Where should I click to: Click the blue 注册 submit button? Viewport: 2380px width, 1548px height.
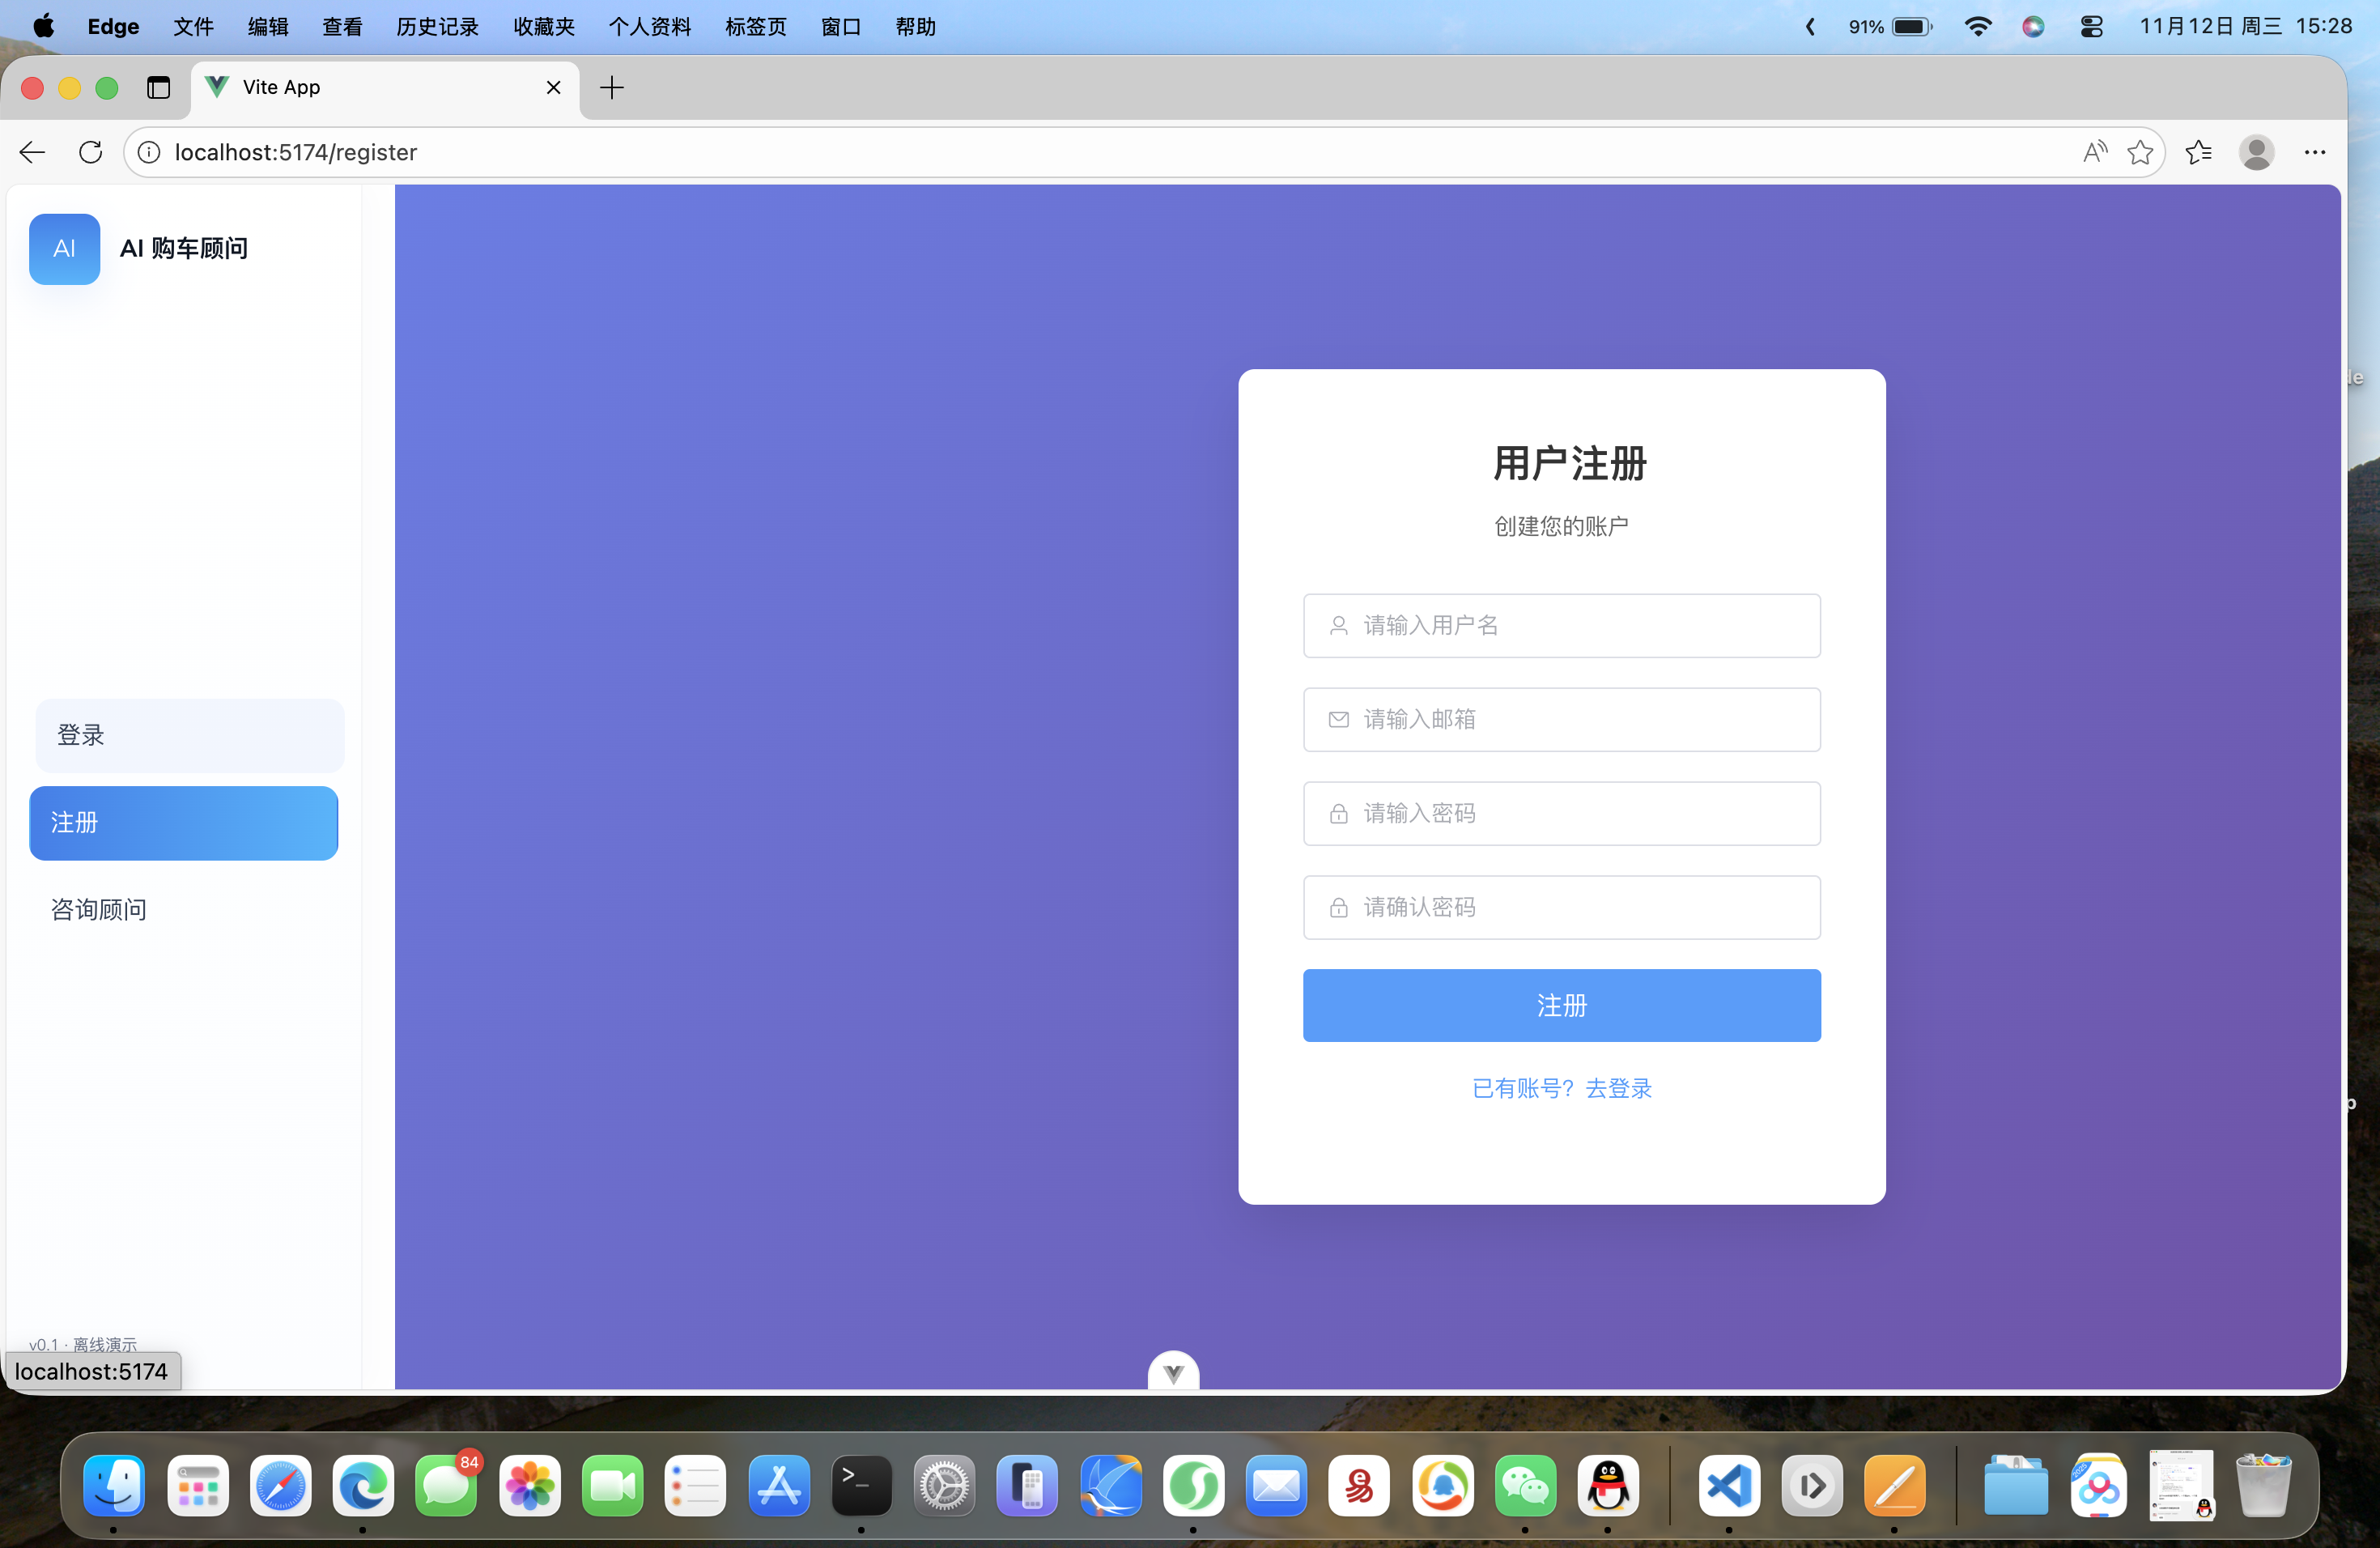tap(1561, 1005)
